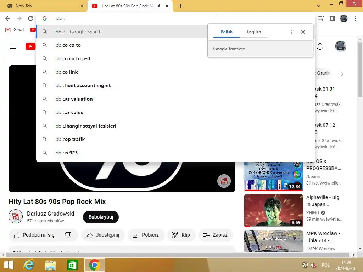Open a new browser tab
363x272 pixels.
[x=180, y=6]
